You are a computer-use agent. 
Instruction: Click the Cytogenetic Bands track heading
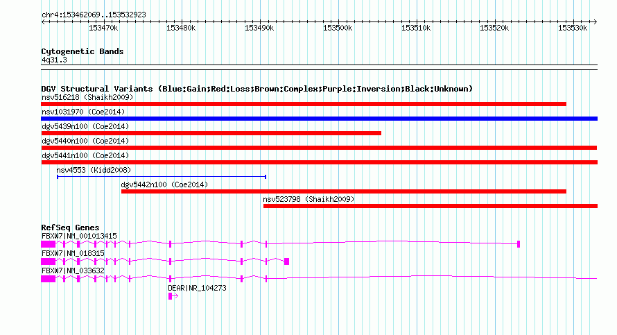coord(82,51)
